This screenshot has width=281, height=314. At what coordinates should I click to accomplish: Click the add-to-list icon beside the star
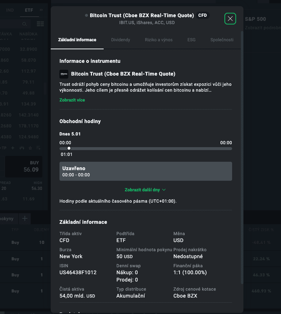[x=39, y=148]
